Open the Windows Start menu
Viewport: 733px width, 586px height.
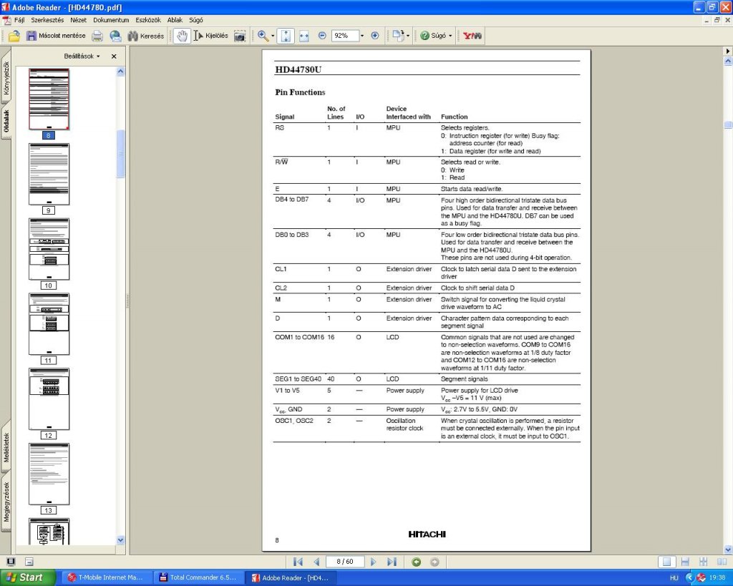pyautogui.click(x=28, y=577)
